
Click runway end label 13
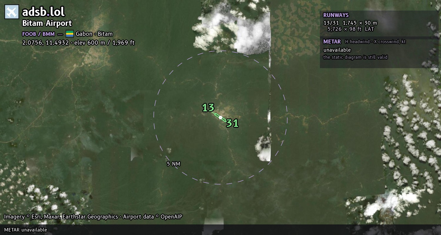pyautogui.click(x=208, y=108)
